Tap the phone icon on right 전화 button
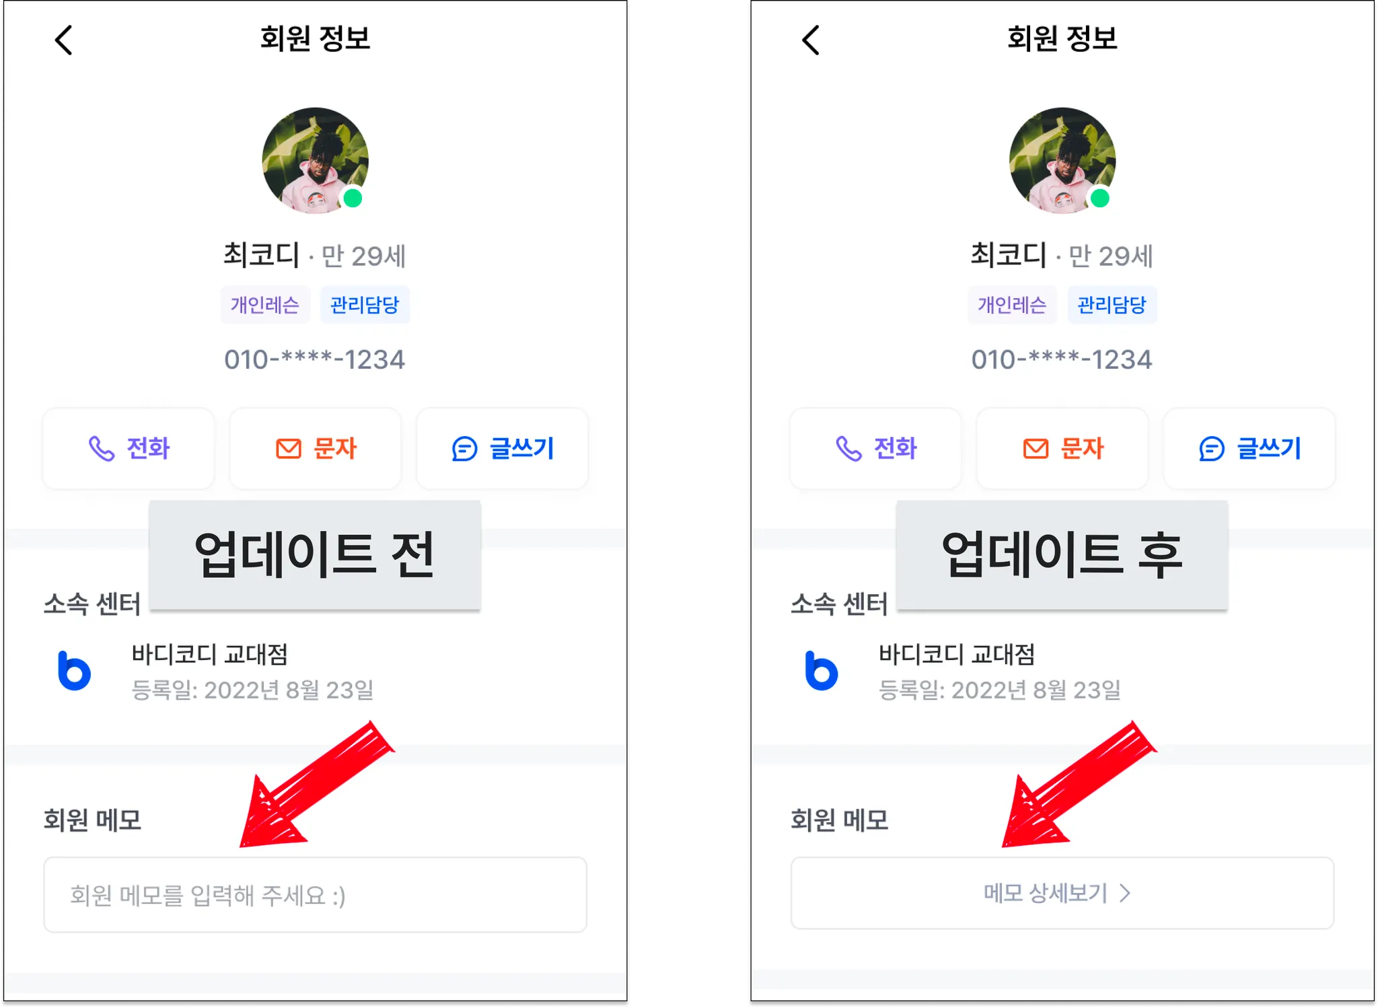 click(x=848, y=449)
